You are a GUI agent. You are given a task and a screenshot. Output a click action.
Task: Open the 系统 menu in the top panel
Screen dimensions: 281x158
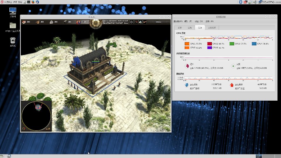pos(20,2)
